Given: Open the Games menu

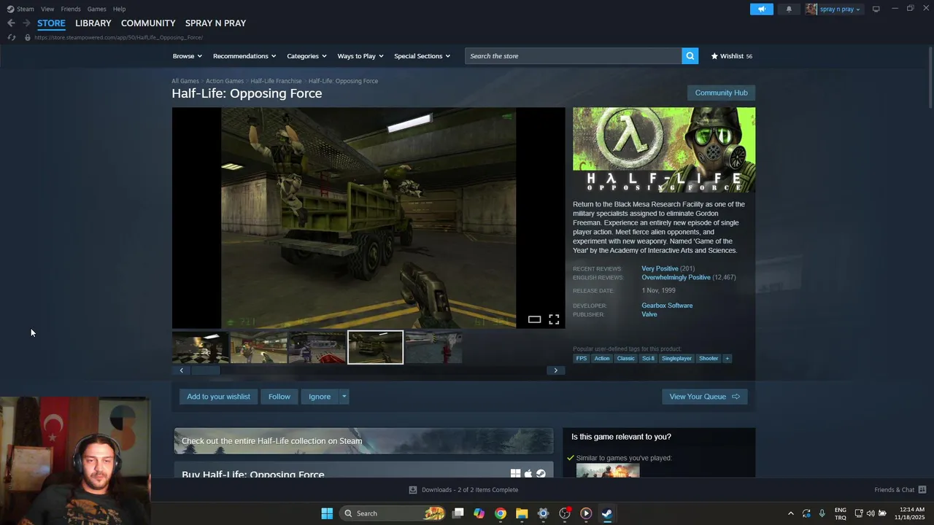Looking at the screenshot, I should click(x=96, y=9).
